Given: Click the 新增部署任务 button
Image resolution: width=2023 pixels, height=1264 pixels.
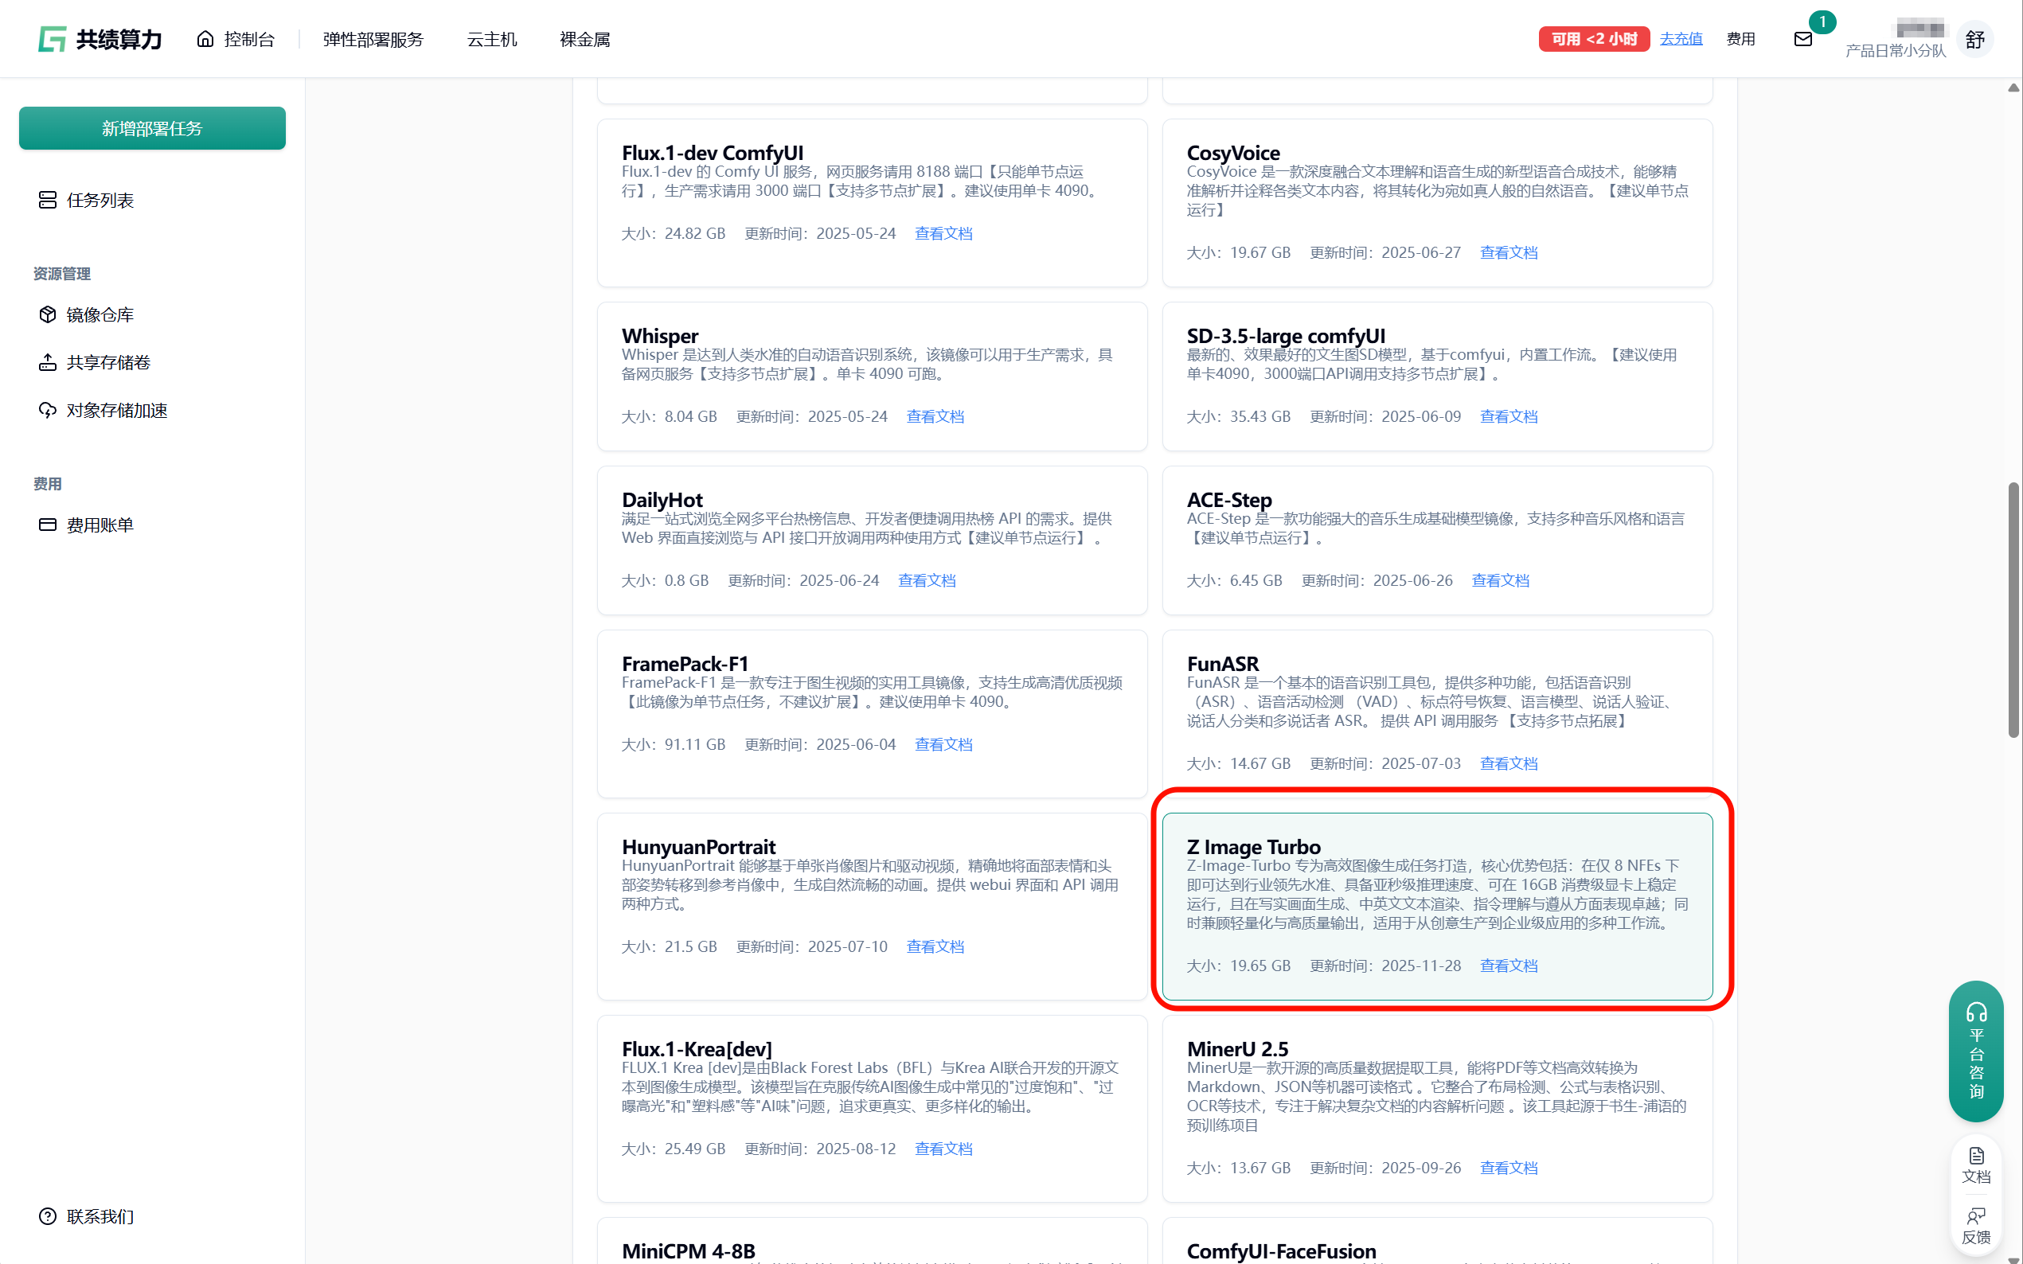Looking at the screenshot, I should [x=152, y=128].
